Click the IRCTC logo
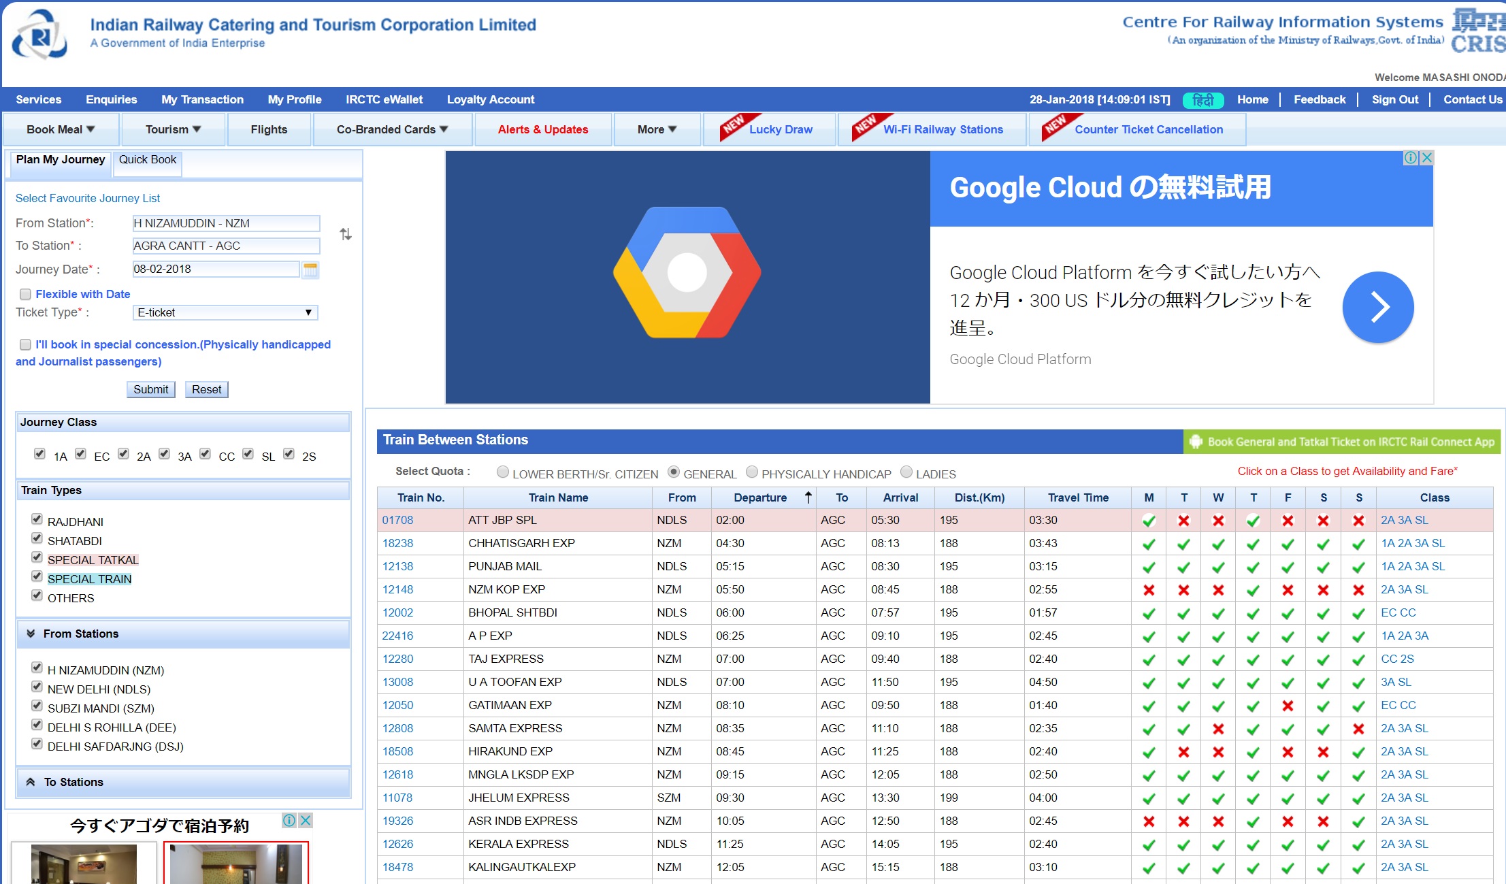This screenshot has height=884, width=1506. (39, 35)
